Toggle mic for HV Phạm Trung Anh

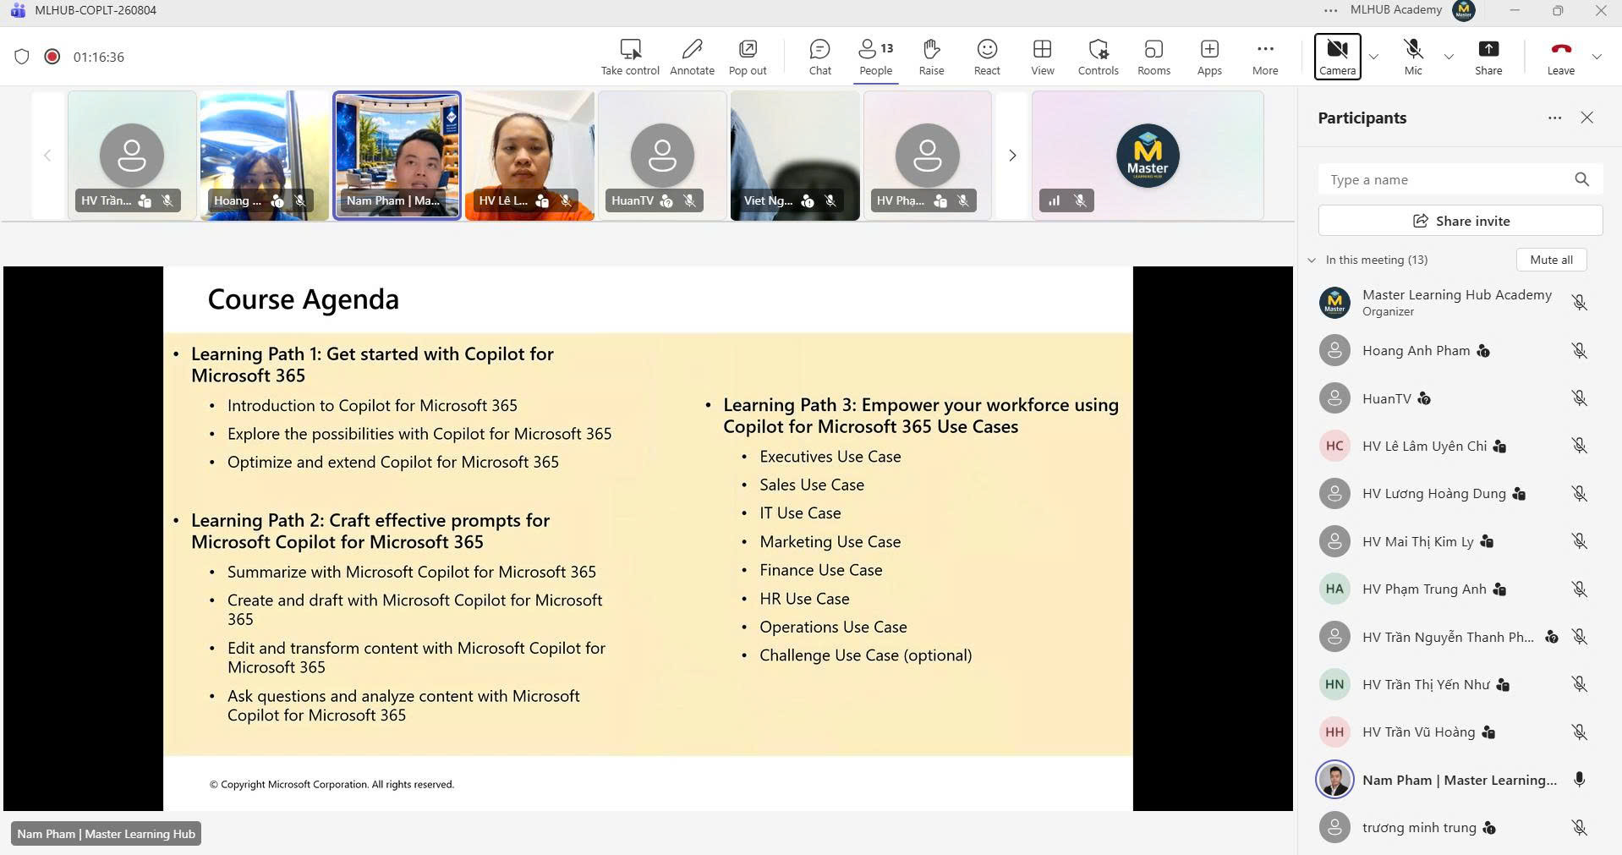coord(1579,589)
